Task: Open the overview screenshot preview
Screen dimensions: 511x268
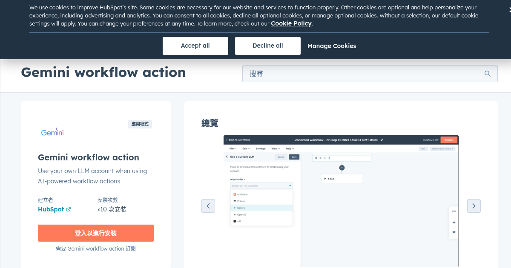Action: point(341,202)
